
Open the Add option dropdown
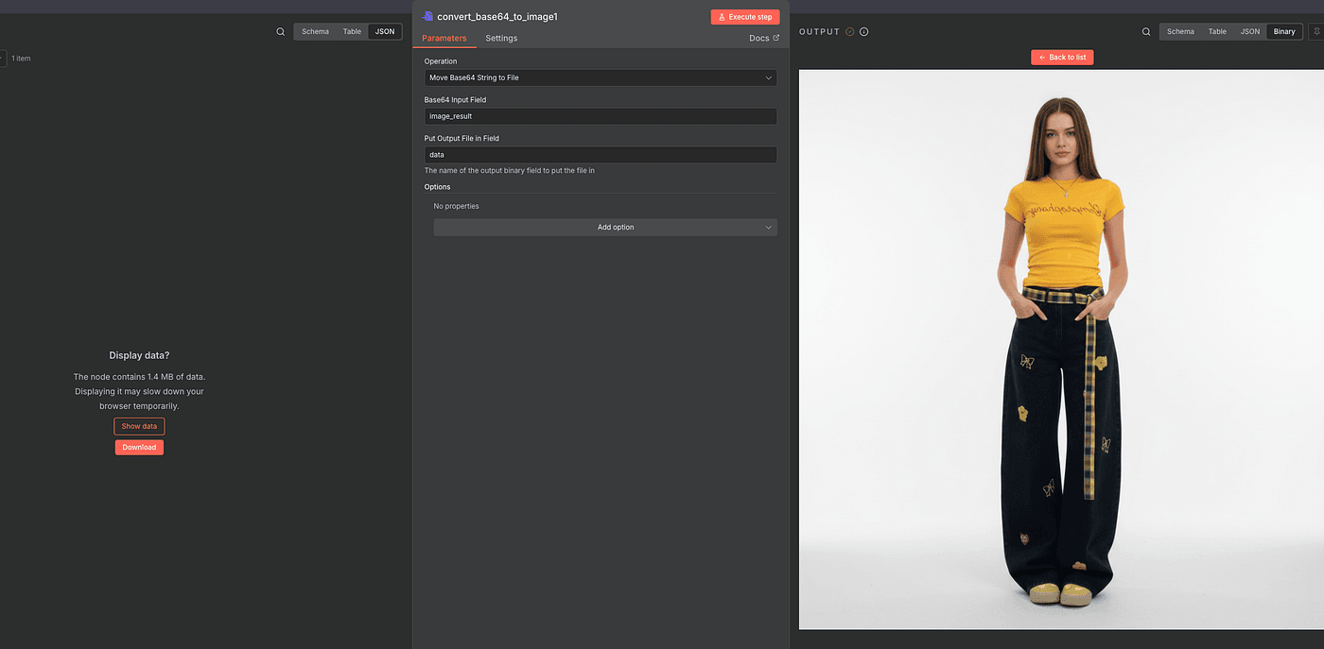tap(605, 227)
